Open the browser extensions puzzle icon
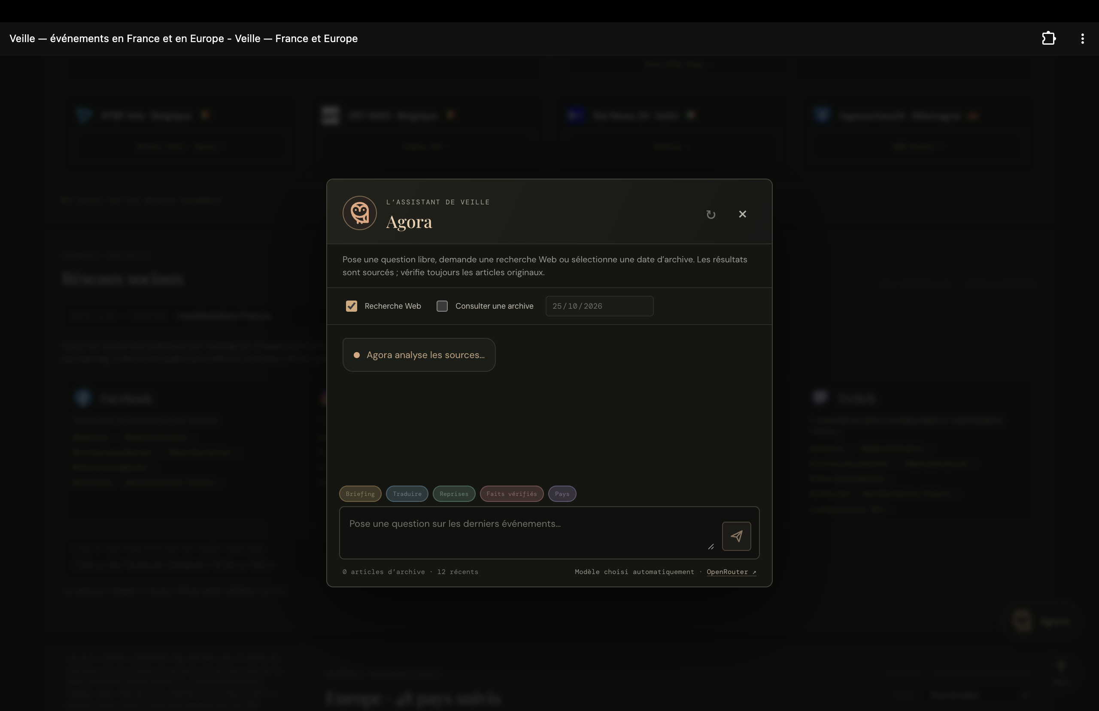1099x711 pixels. (x=1049, y=38)
